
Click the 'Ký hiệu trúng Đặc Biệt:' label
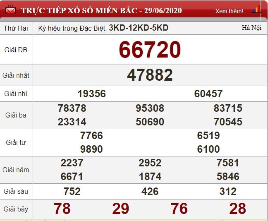72,28
